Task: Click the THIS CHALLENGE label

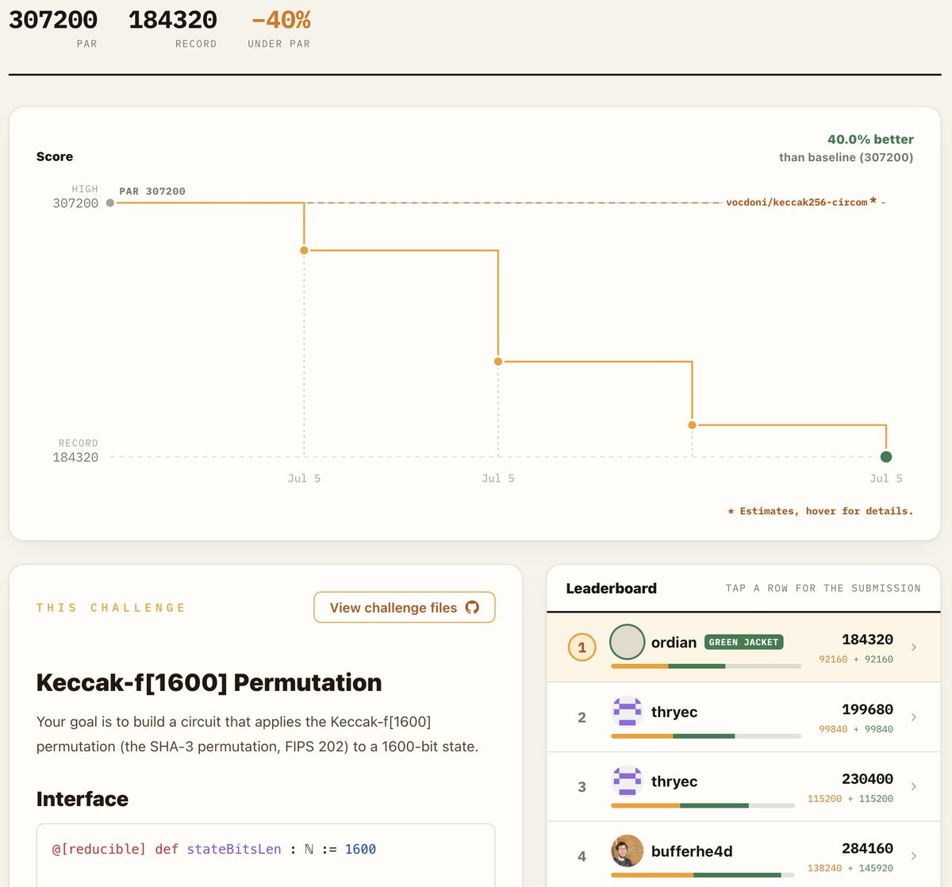Action: pyautogui.click(x=111, y=608)
